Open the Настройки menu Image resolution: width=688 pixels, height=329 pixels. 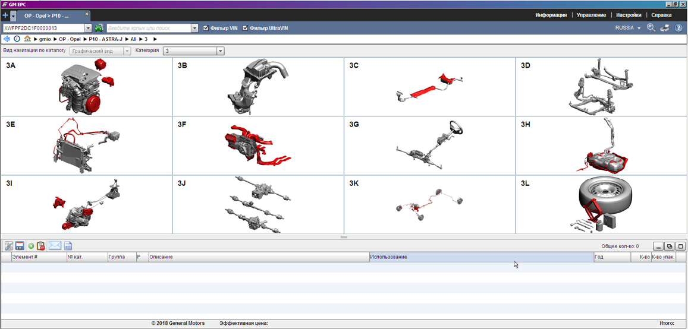click(x=629, y=15)
